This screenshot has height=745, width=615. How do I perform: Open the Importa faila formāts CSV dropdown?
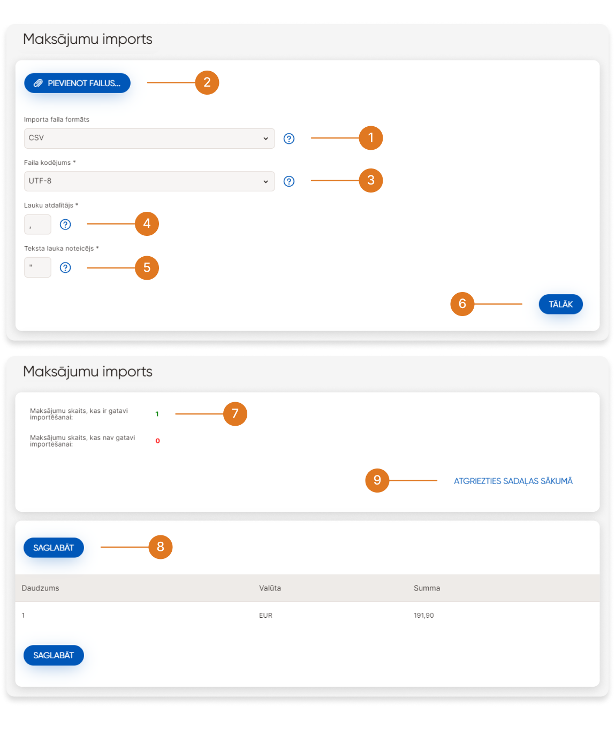pyautogui.click(x=149, y=138)
